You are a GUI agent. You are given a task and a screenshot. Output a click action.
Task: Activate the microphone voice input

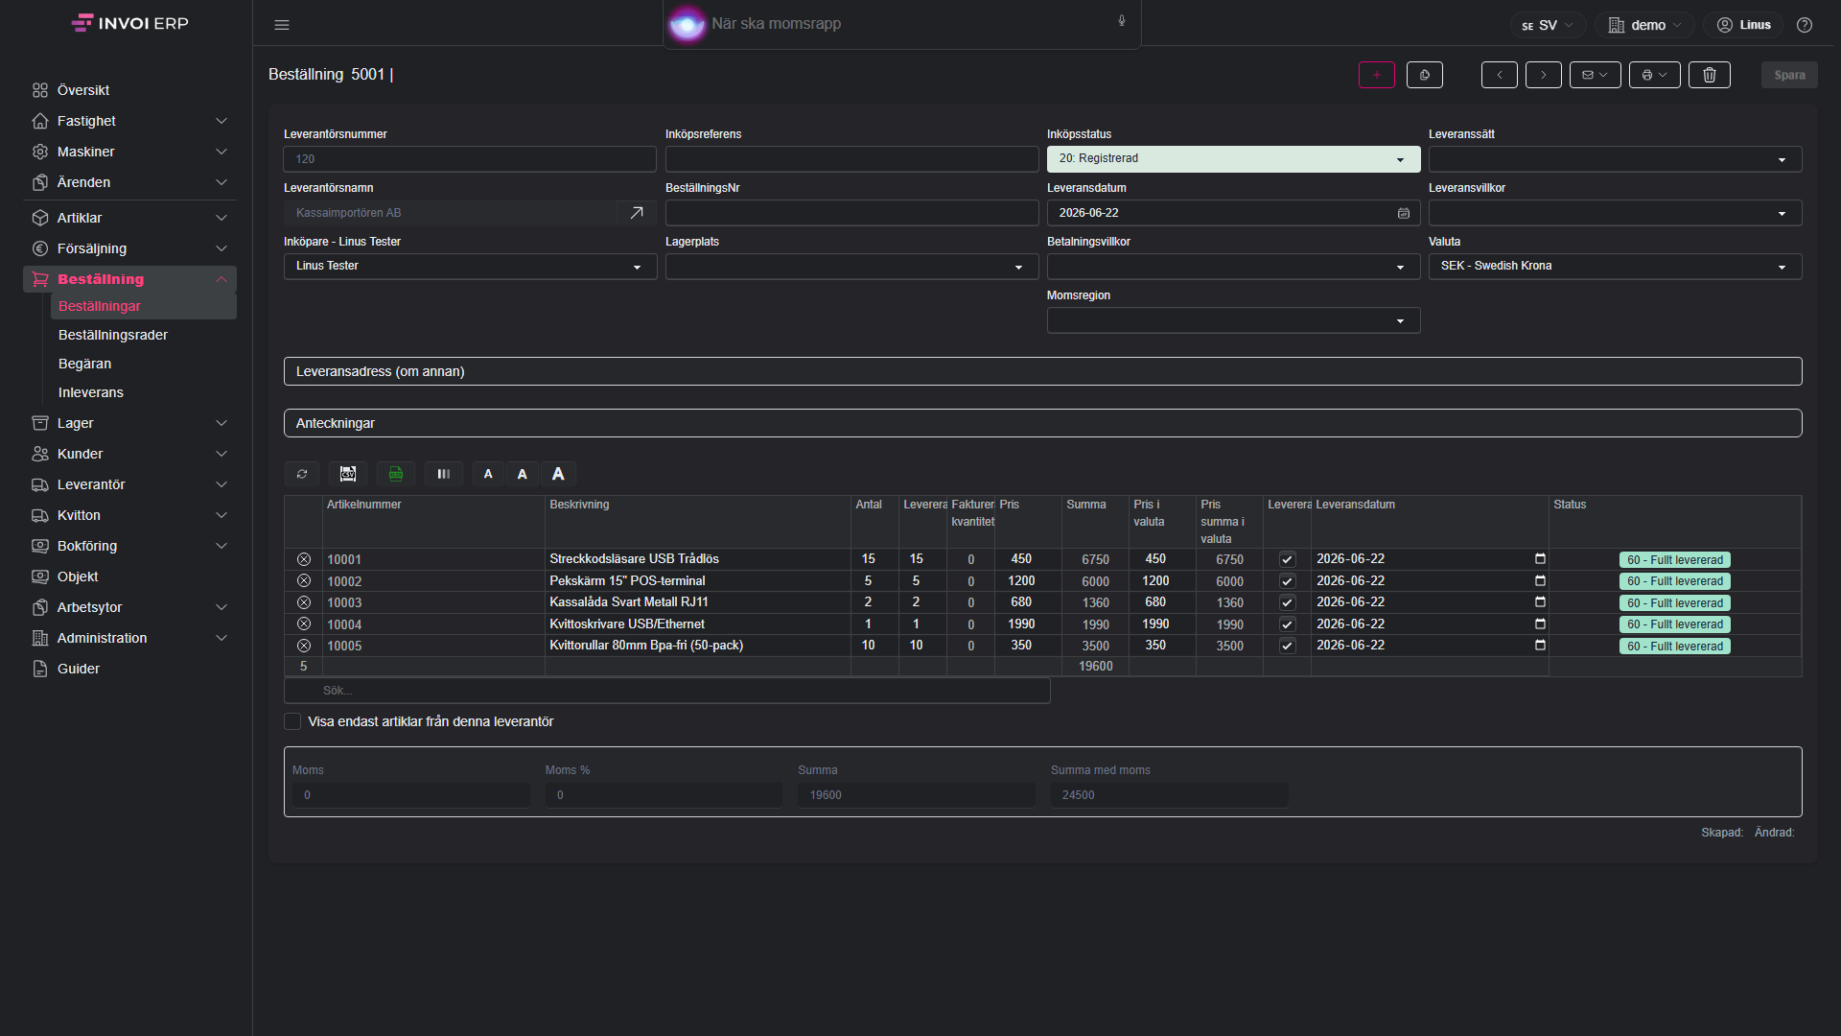1121,21
